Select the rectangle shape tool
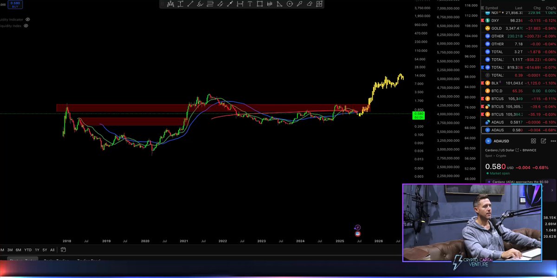Viewport: 557px width, 278px height. 259,4
